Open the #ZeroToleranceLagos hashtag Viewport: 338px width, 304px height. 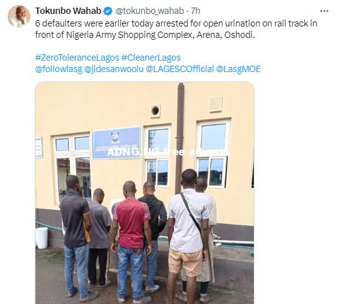pyautogui.click(x=77, y=58)
